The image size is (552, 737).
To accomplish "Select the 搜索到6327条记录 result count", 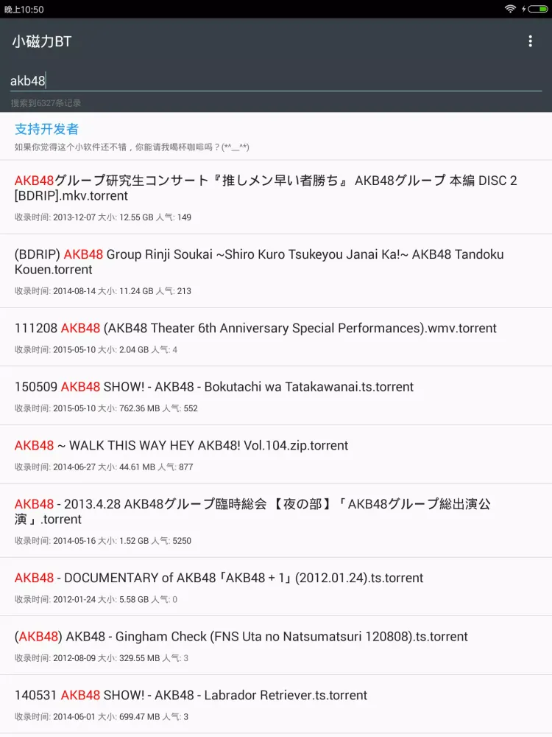I will 46,103.
